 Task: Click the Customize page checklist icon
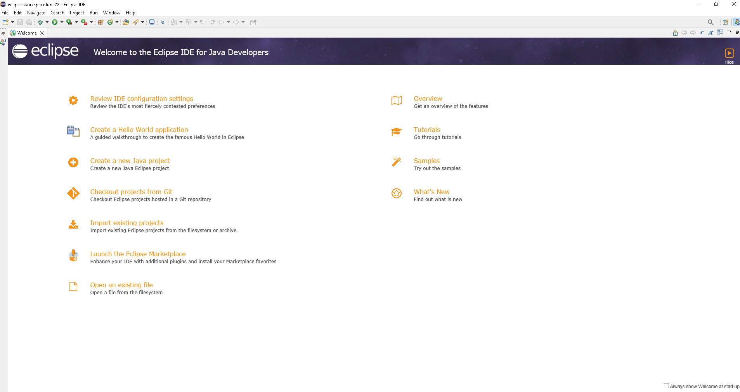[x=720, y=33]
